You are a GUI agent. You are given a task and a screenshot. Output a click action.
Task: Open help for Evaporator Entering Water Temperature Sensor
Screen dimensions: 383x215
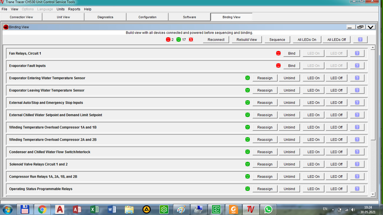coord(357,78)
